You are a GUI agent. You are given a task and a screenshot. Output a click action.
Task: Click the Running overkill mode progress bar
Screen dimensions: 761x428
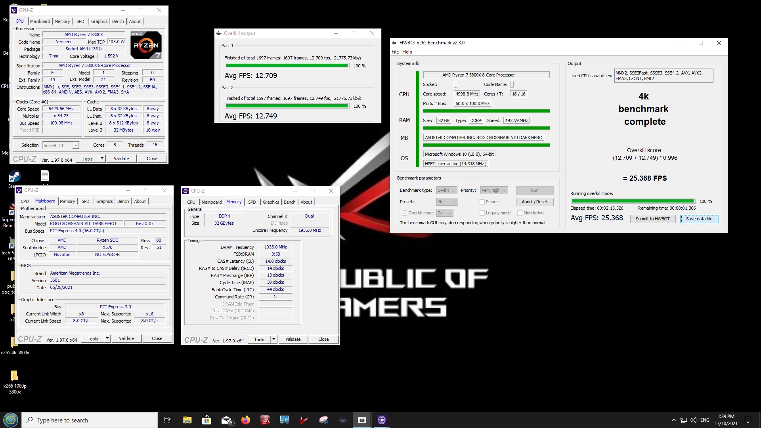point(633,201)
